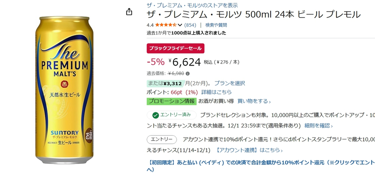Click the 【アカウント連携】はこちら link

coord(250,150)
